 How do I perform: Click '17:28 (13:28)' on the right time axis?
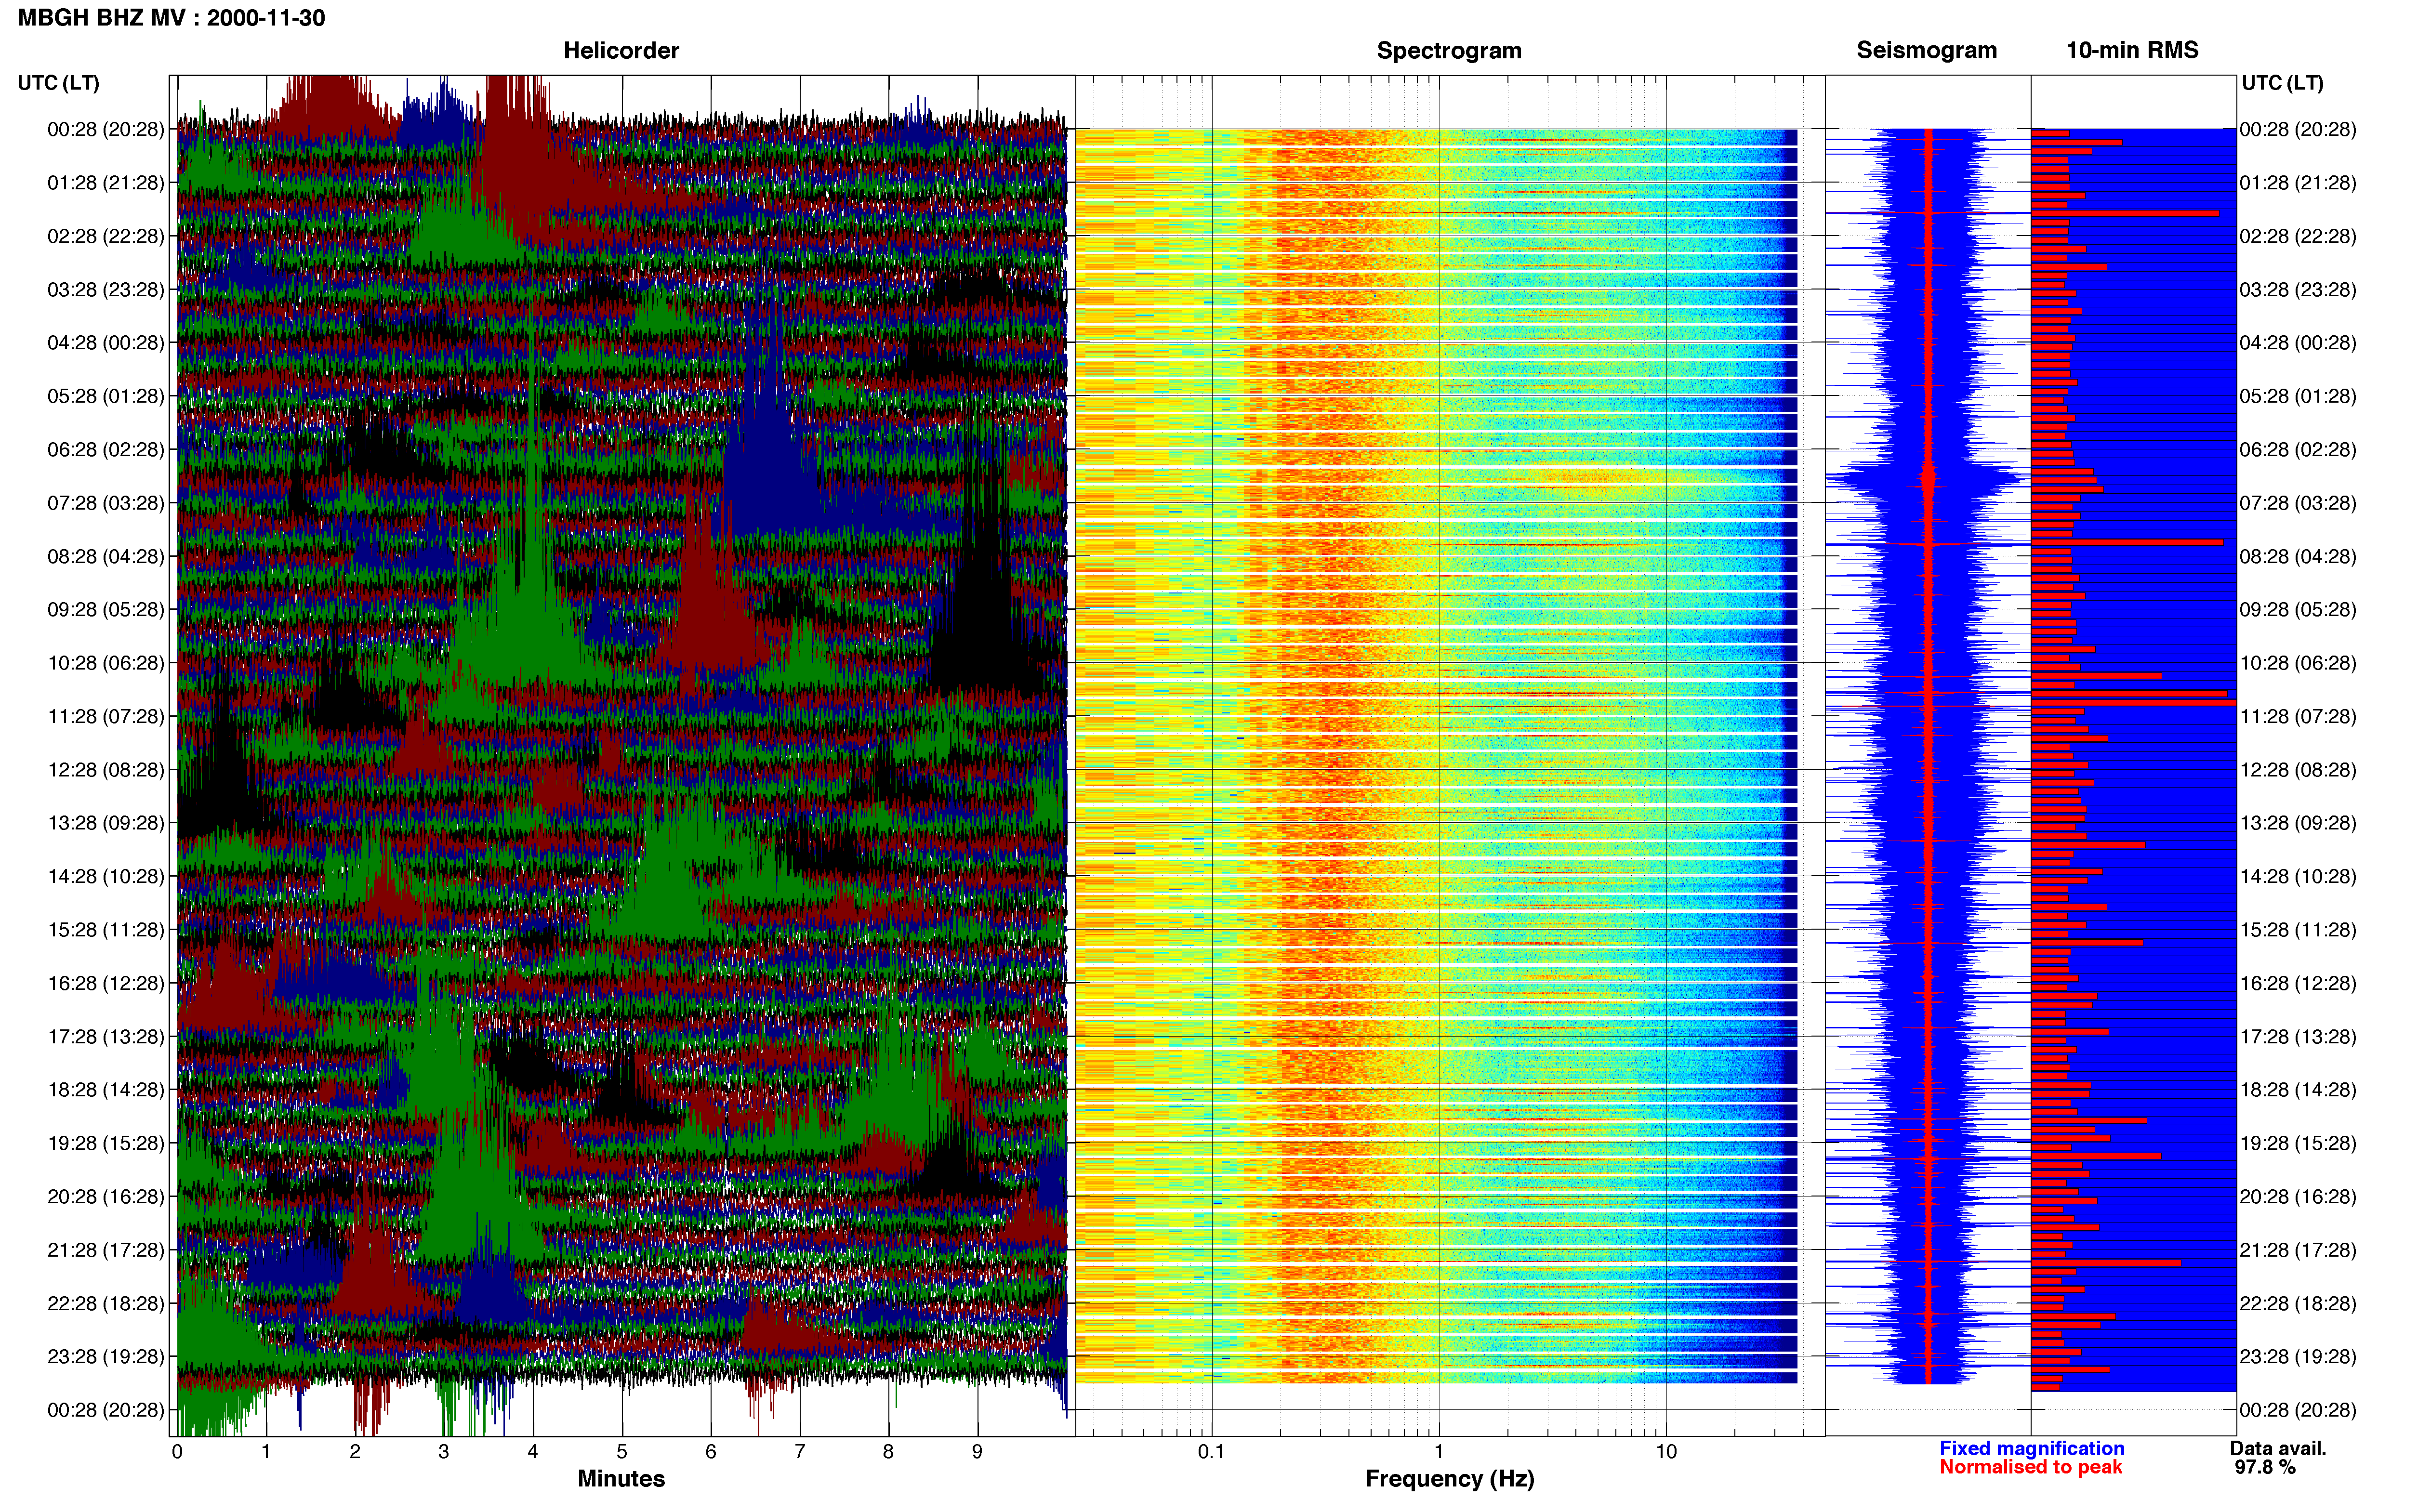(x=2298, y=1036)
